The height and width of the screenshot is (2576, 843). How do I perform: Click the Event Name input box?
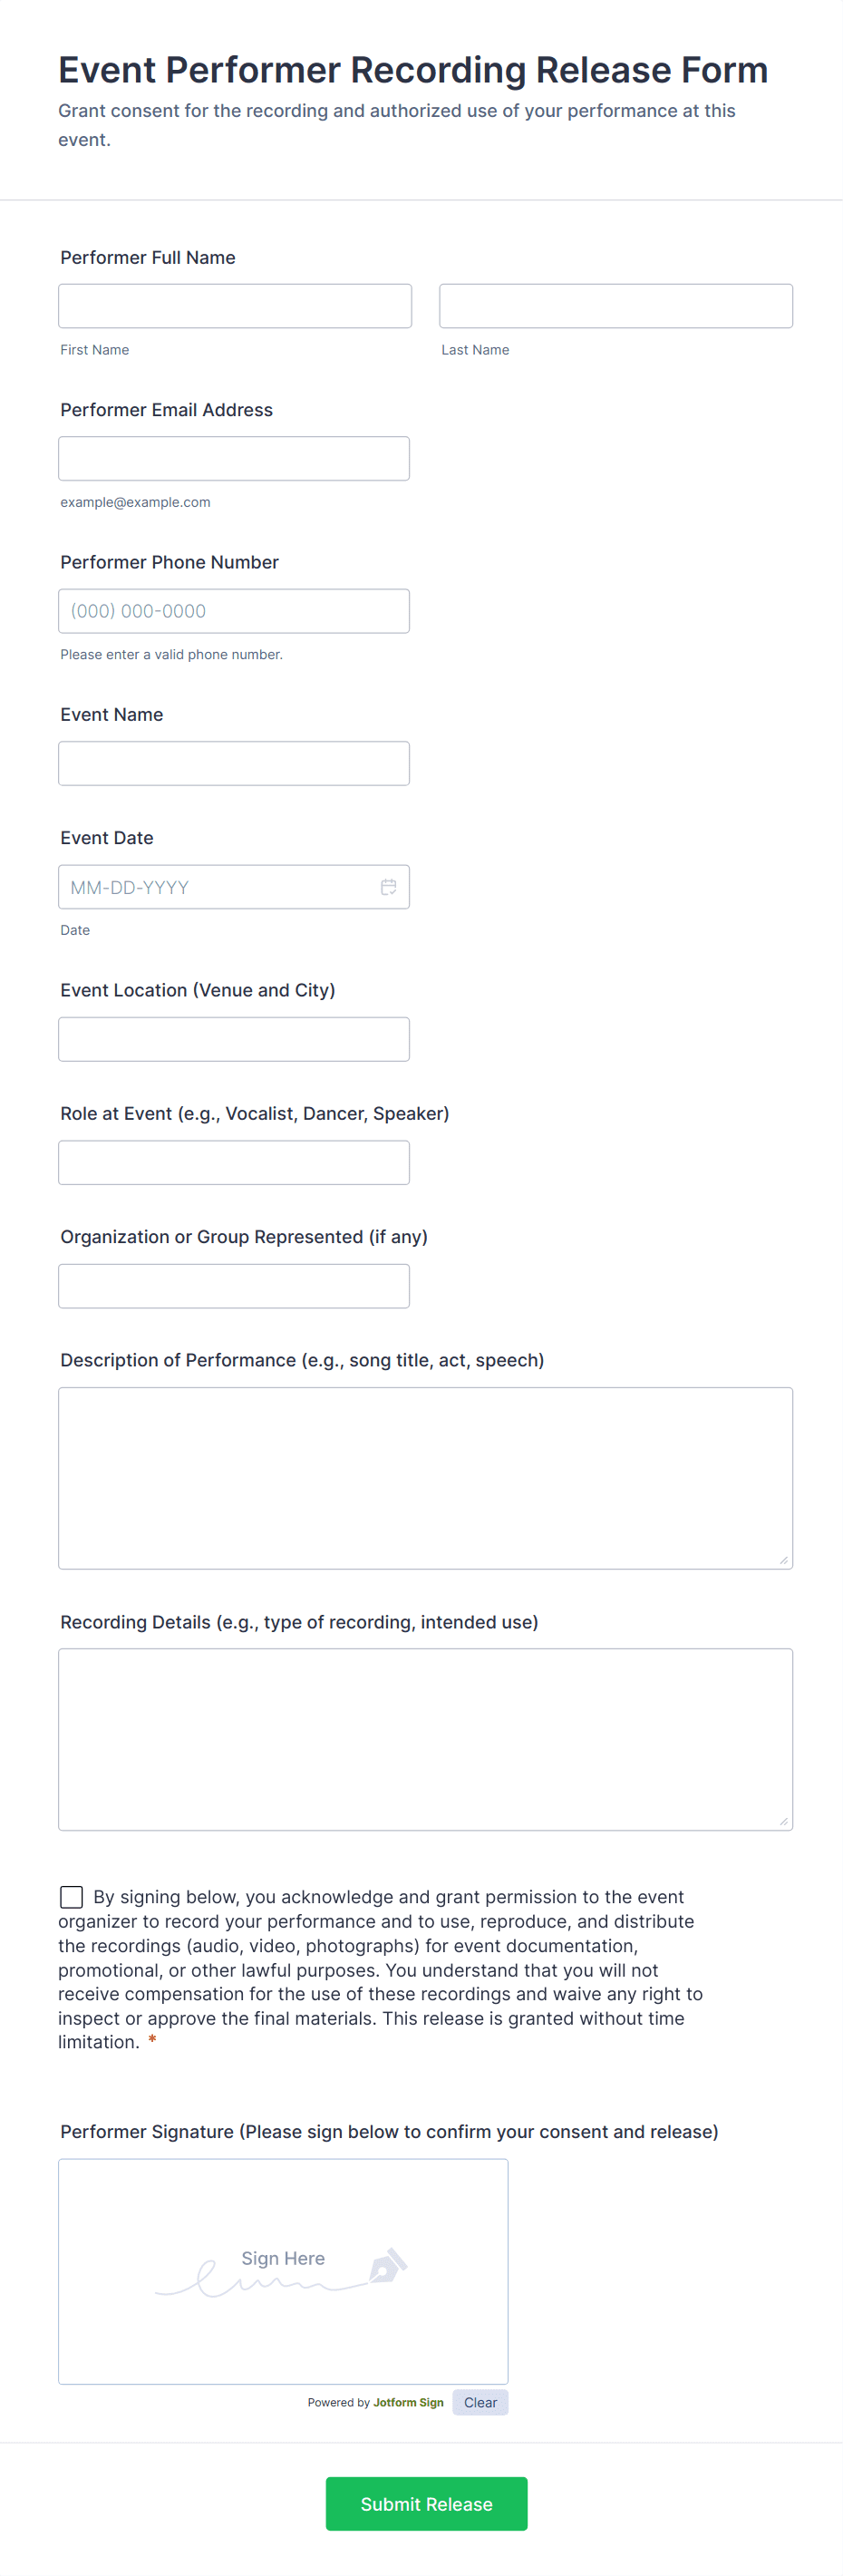(234, 762)
